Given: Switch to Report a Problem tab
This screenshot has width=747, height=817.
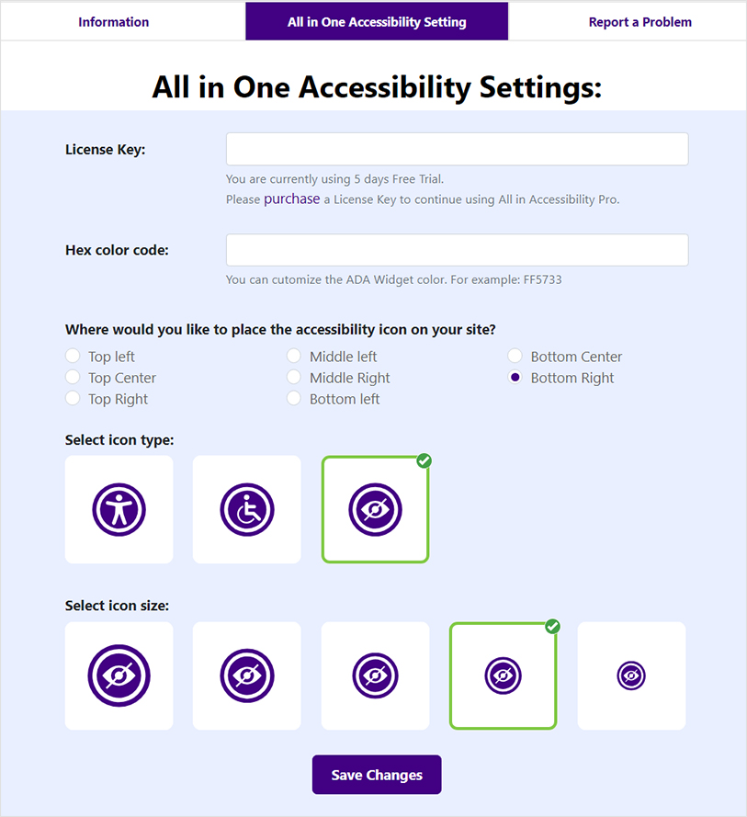Looking at the screenshot, I should coord(639,22).
